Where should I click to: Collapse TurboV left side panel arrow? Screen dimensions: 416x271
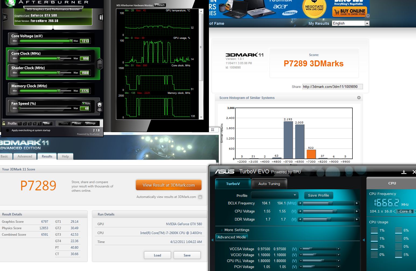point(212,240)
